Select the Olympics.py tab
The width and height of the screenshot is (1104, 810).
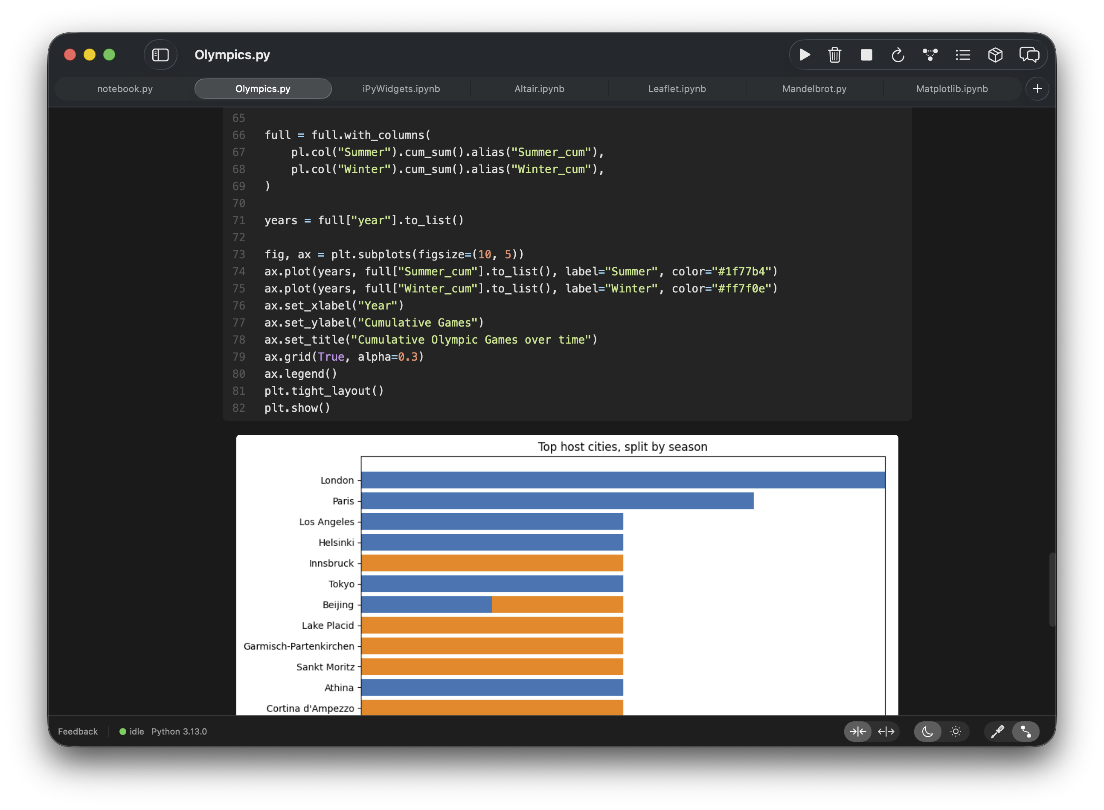coord(263,89)
